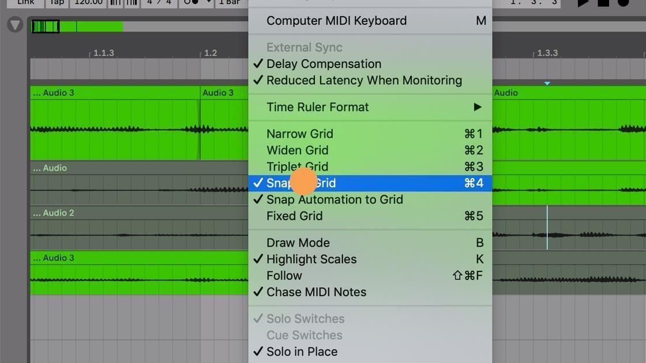Viewport: 646px width, 363px height.
Task: Collapse overview with the disclosure triangle
Action: [14, 25]
